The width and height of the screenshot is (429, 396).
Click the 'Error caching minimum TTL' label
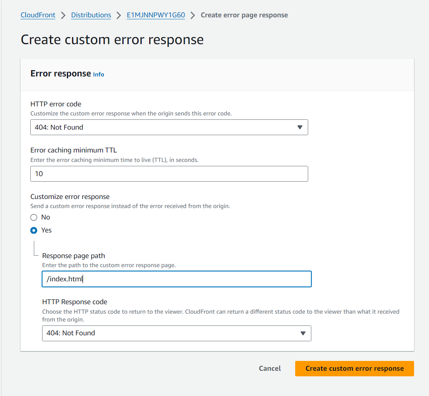pyautogui.click(x=74, y=151)
